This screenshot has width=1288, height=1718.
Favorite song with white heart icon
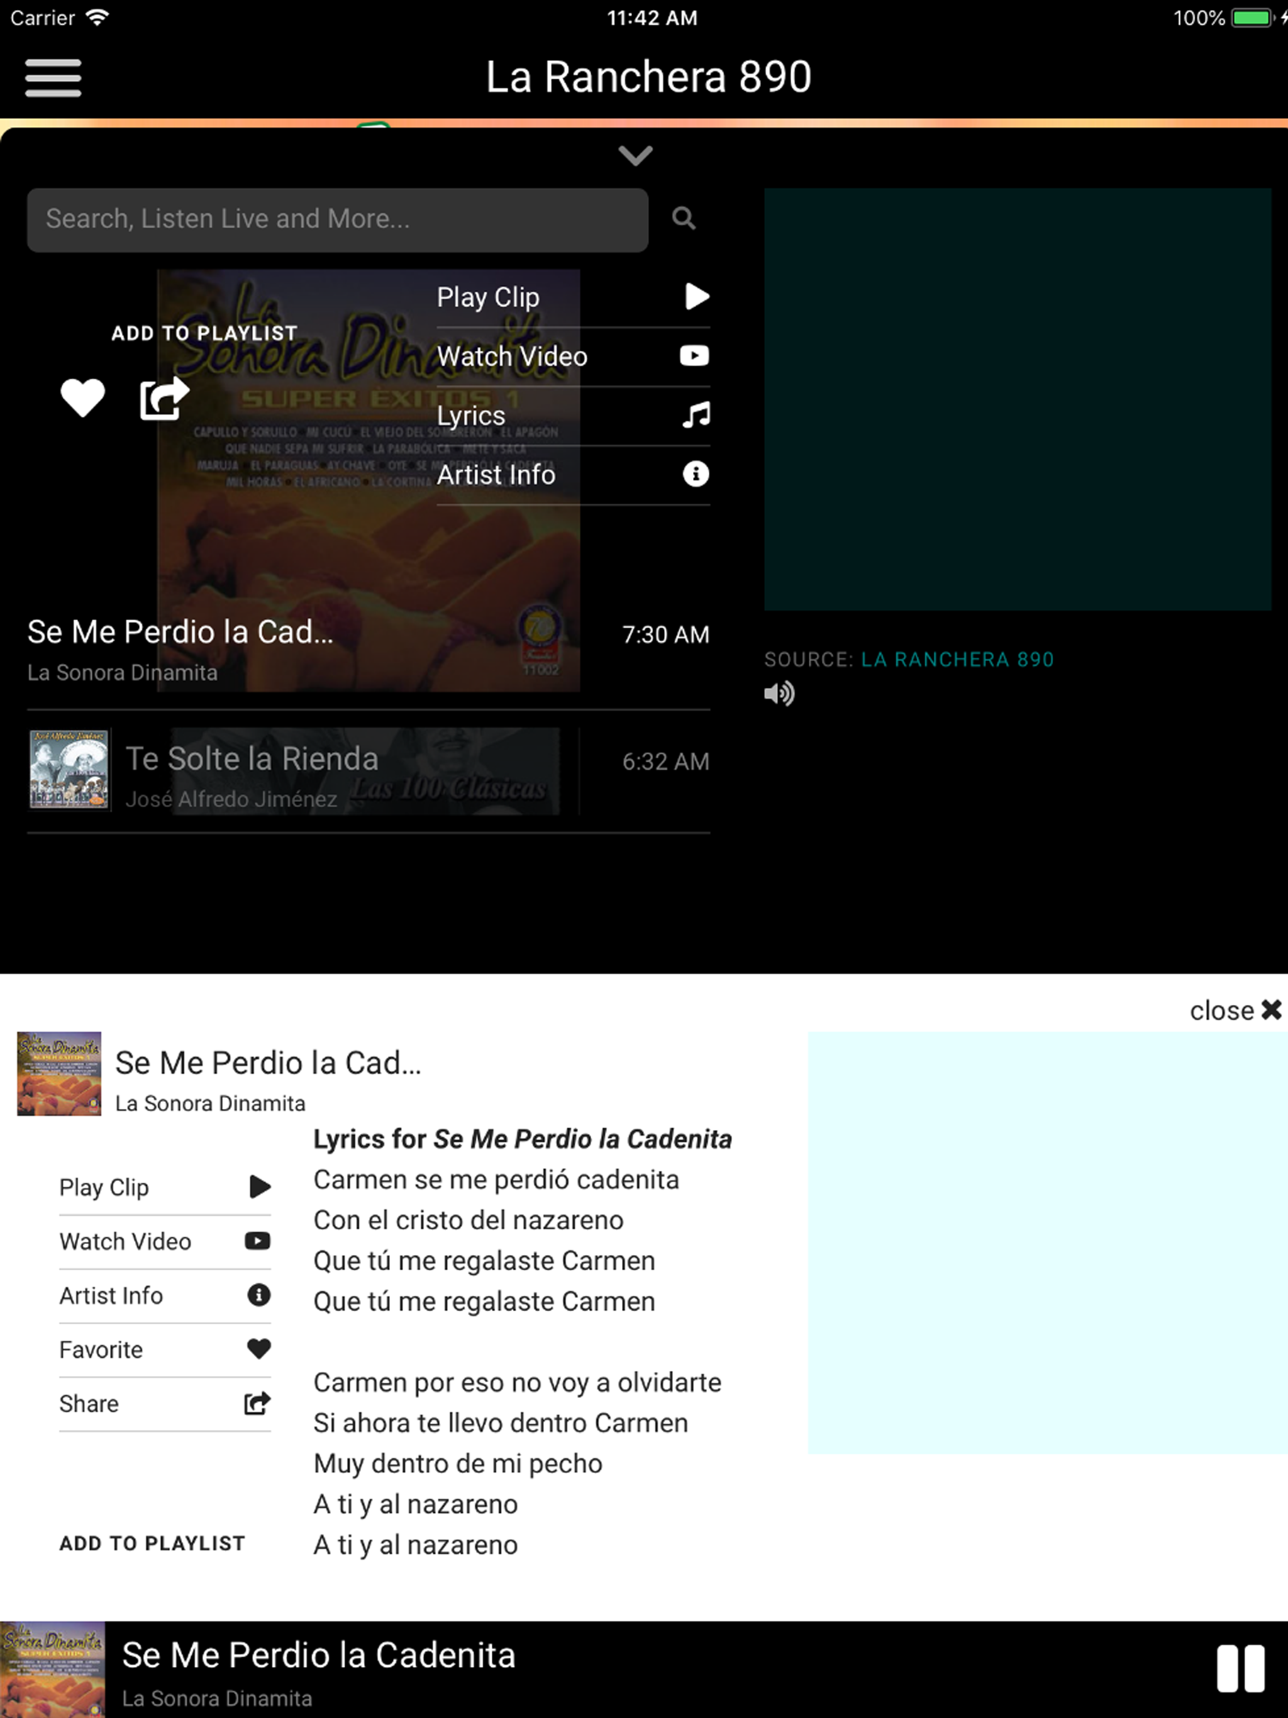click(82, 397)
